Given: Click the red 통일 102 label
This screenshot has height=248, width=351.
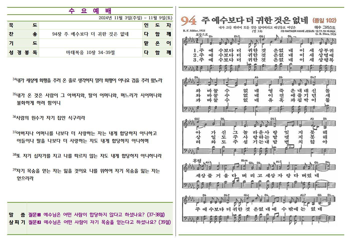Looking at the screenshot, I should tap(324, 20).
